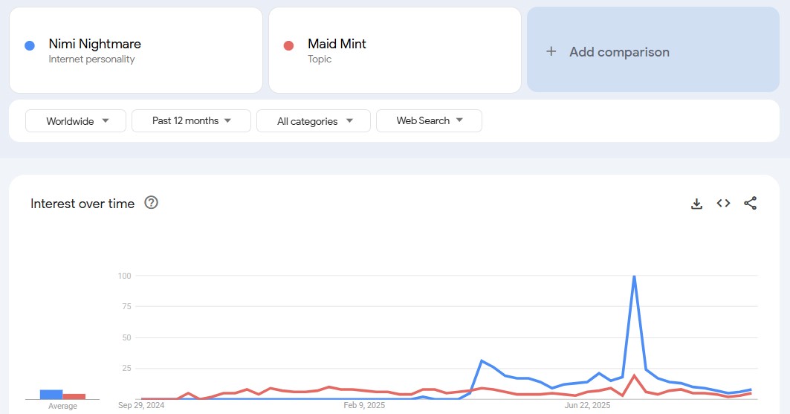Click the Interest over time heading
This screenshot has height=414, width=790.
(x=82, y=204)
